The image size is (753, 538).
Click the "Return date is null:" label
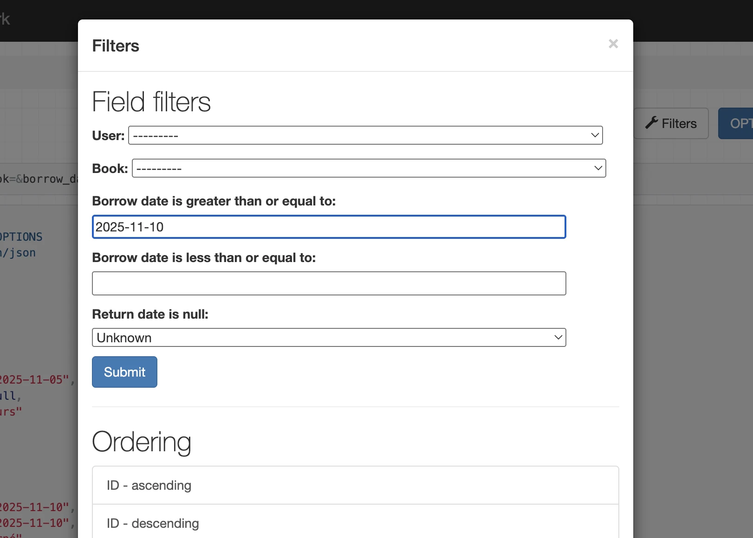(150, 314)
